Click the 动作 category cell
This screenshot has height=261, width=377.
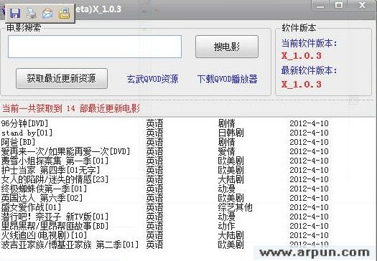tap(226, 226)
